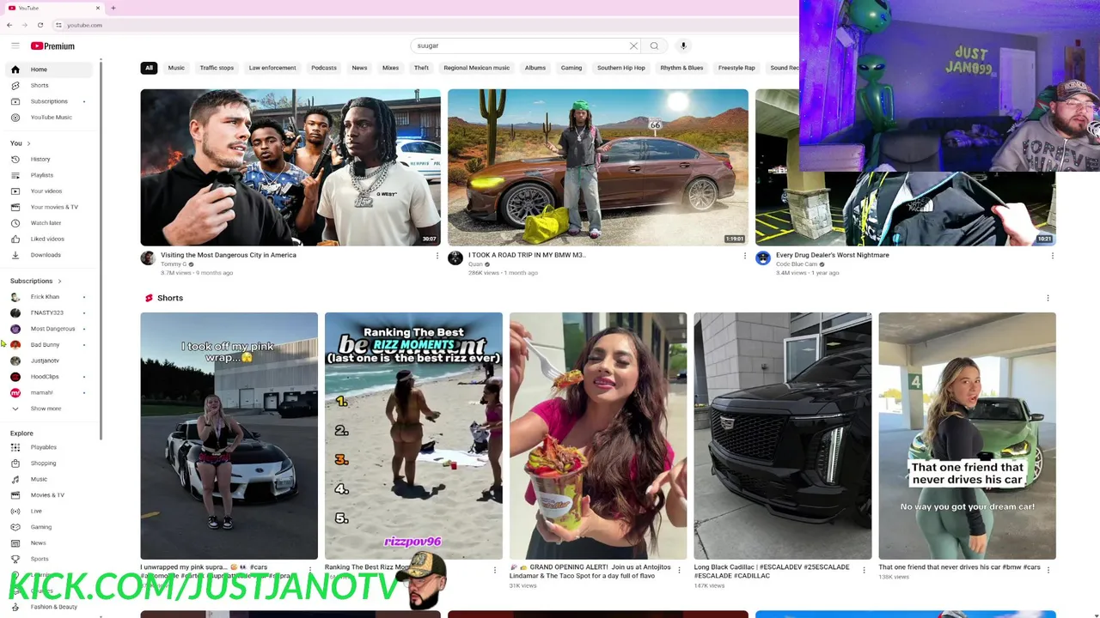Open Shorts shelf options menu
The height and width of the screenshot is (618, 1100).
coord(1048,298)
